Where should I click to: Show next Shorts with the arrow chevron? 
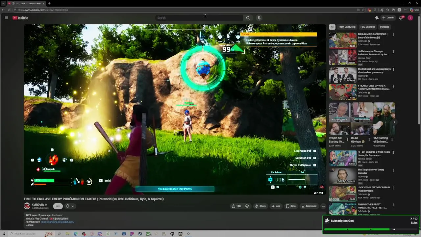point(394,122)
